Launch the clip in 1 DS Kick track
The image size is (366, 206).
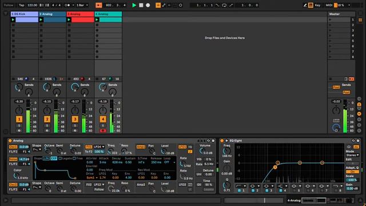click(x=13, y=20)
